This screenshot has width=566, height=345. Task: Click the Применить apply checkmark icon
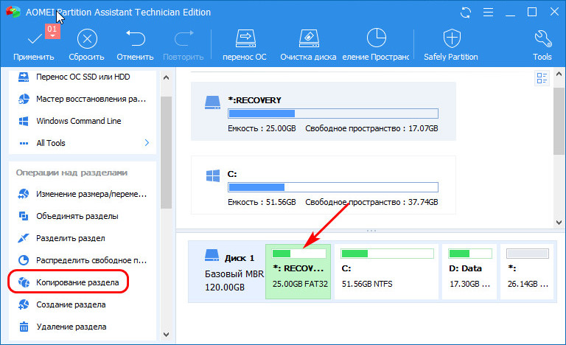pos(35,38)
